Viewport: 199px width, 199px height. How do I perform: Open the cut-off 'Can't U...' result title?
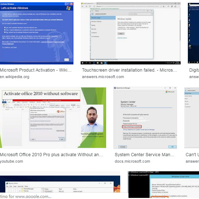(192, 155)
